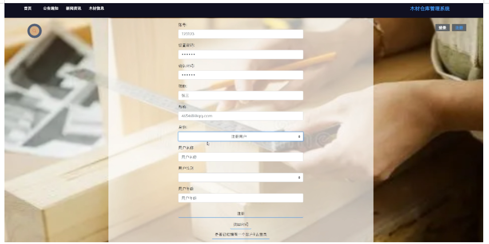Open 木材信息 in the navbar

[96, 8]
